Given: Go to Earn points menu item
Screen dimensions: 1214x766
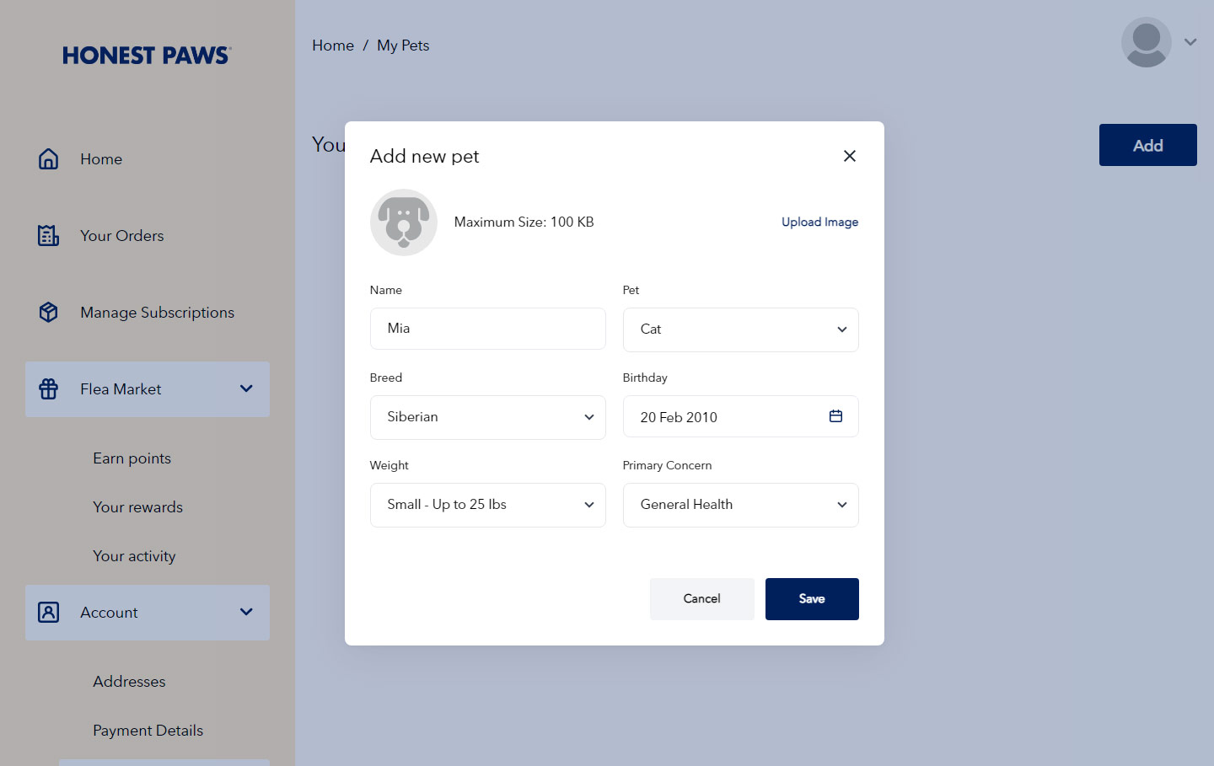Looking at the screenshot, I should pos(132,458).
